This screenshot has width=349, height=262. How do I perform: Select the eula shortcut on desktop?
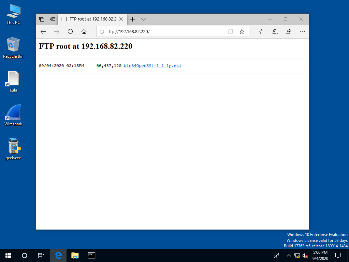(13, 82)
